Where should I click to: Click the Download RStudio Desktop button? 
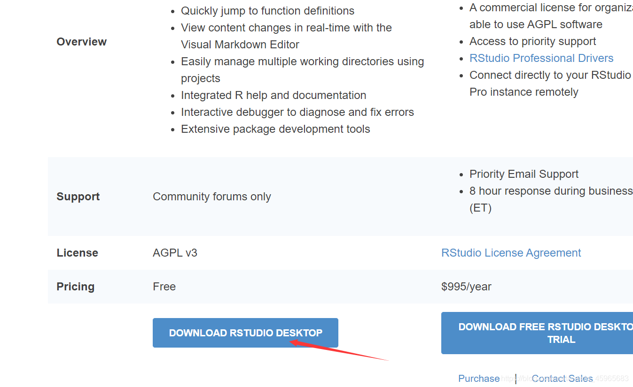tap(245, 333)
